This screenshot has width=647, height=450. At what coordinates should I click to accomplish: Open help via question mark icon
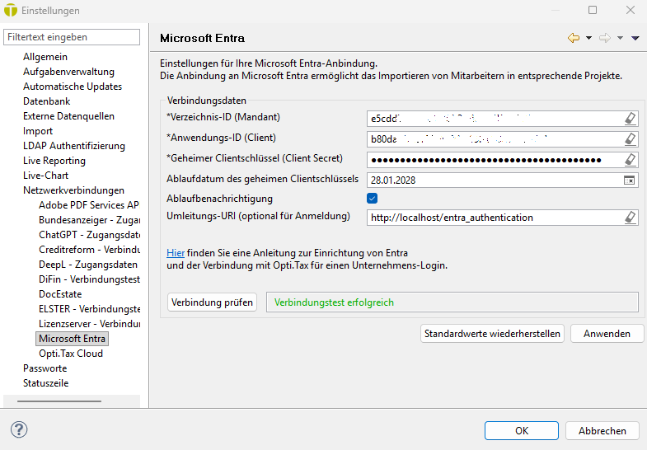coord(19,429)
